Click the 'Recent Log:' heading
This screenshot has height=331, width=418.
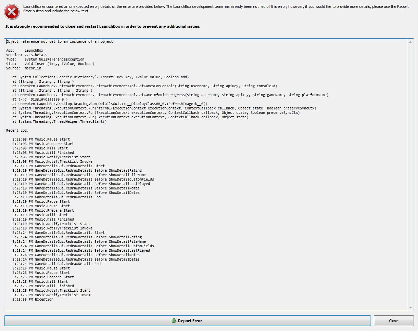tap(17, 130)
